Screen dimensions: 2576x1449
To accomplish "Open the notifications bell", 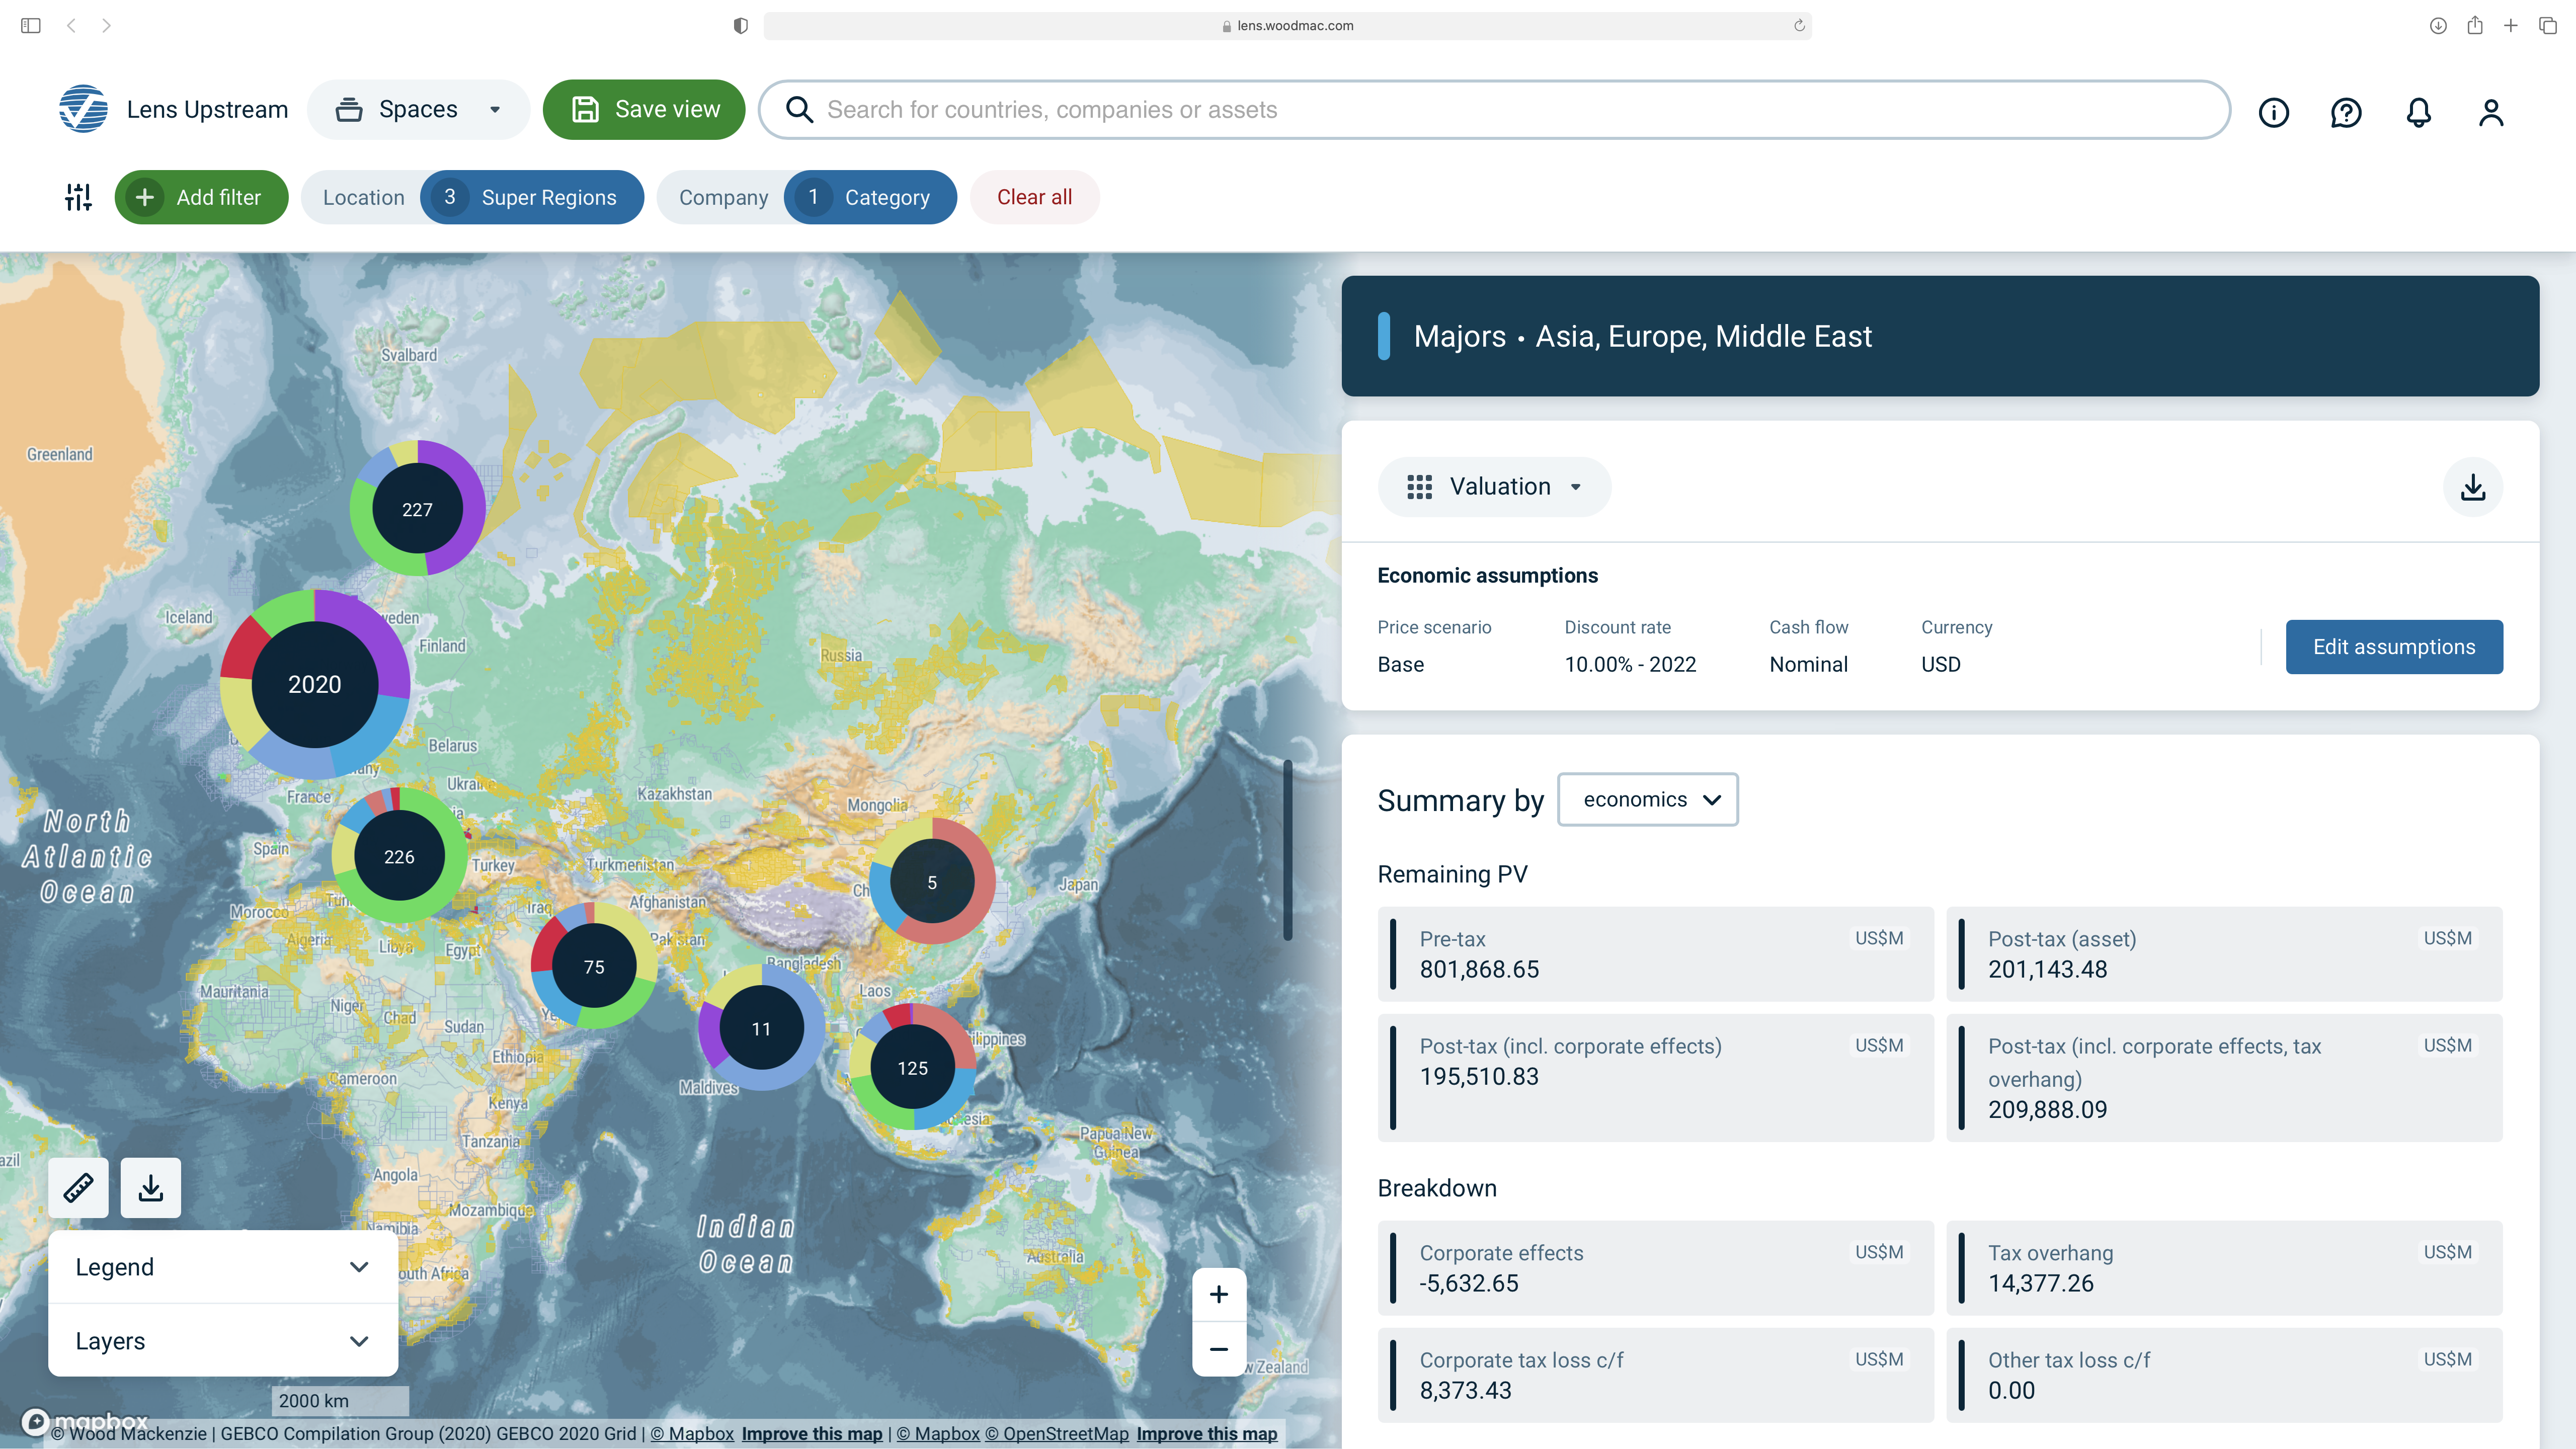I will pos(2418,112).
